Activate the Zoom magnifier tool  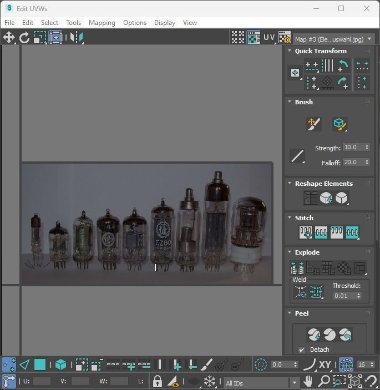point(324,381)
